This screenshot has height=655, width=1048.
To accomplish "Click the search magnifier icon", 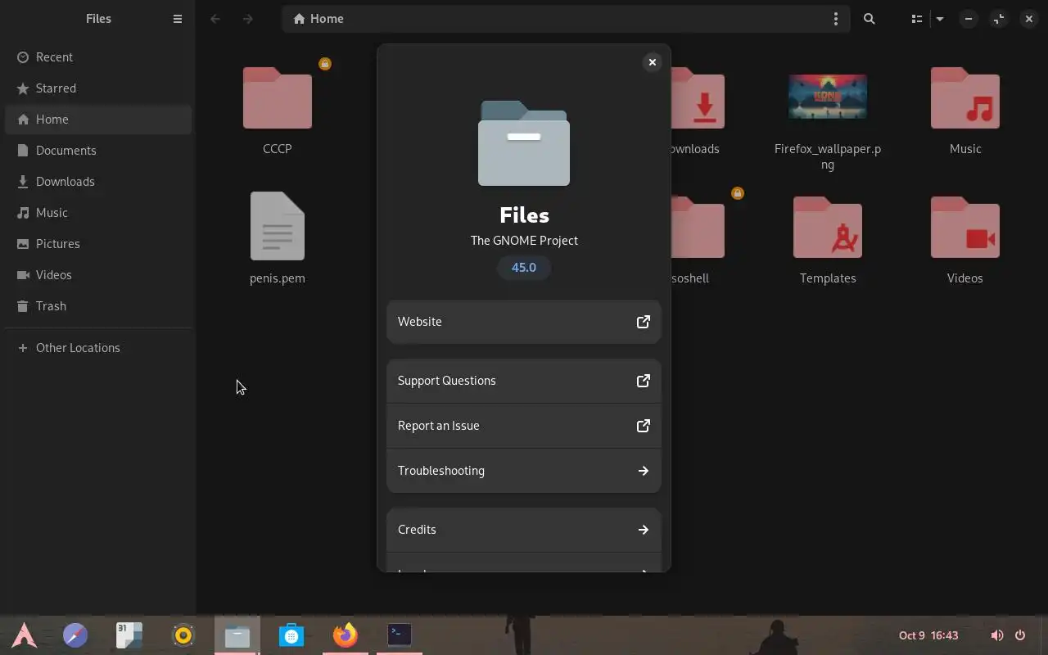I will pyautogui.click(x=870, y=19).
